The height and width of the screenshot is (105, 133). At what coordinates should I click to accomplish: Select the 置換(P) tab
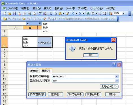(x=46, y=71)
